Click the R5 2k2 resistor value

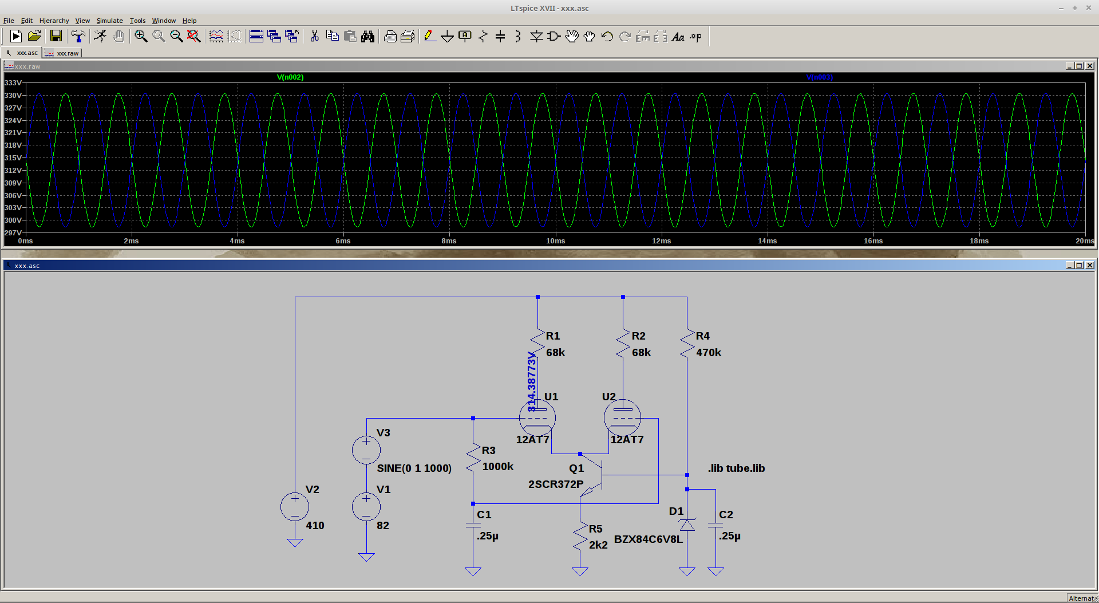click(x=598, y=545)
